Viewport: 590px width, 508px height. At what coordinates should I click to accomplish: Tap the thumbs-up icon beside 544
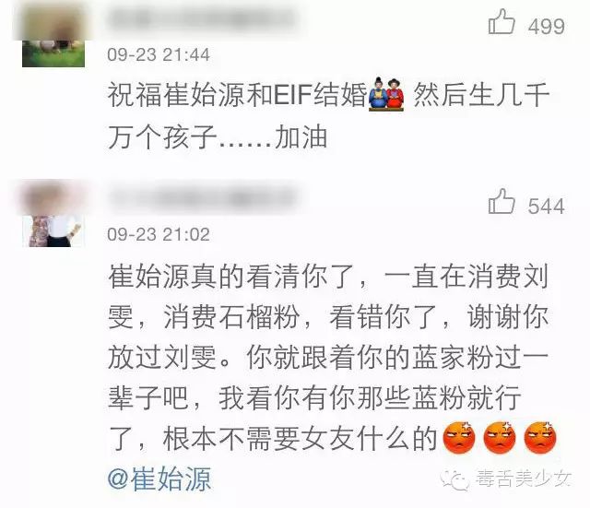point(501,202)
